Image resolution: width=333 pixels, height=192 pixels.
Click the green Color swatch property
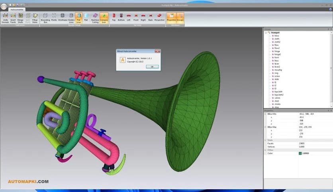click(300, 153)
